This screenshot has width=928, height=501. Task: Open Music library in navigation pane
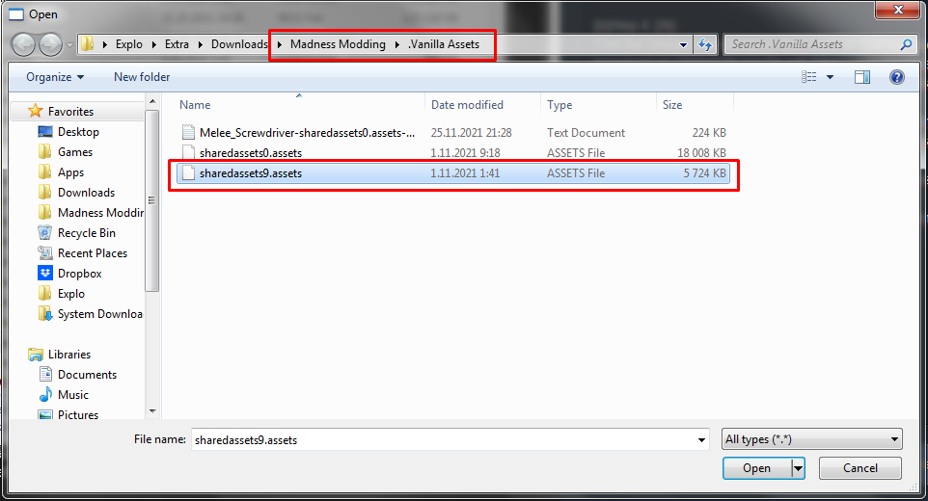72,395
